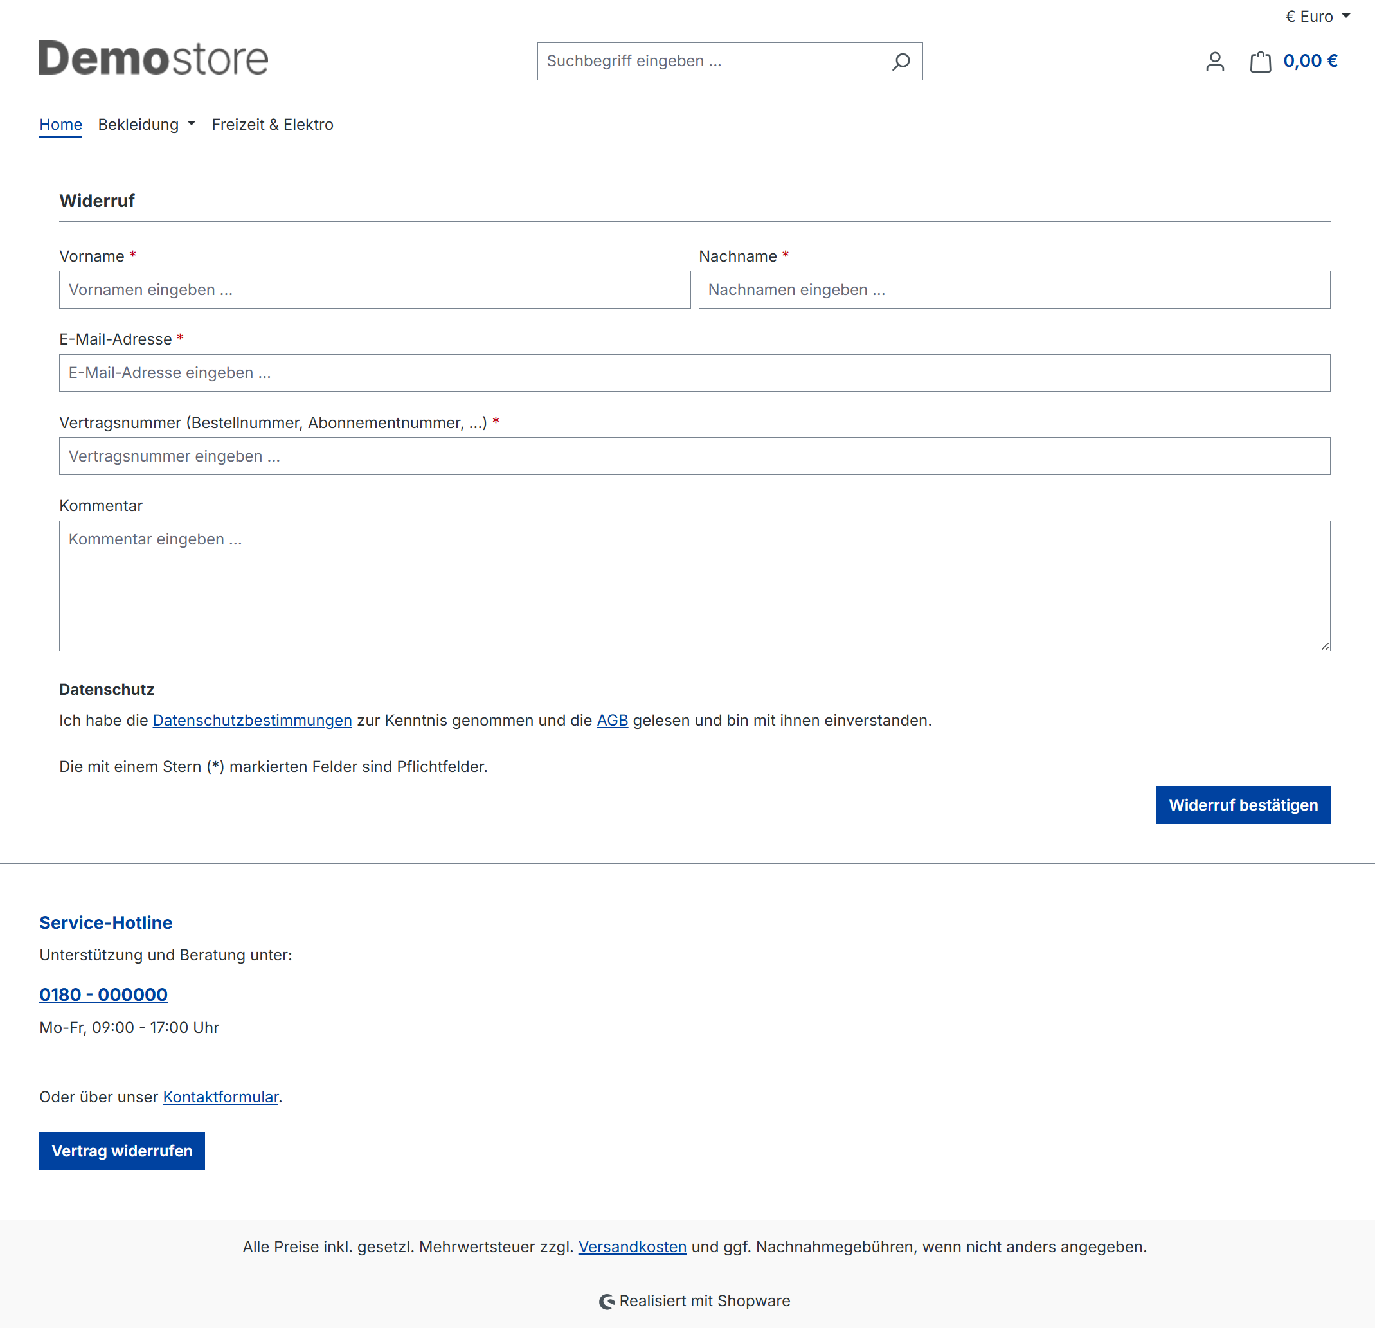The height and width of the screenshot is (1328, 1375).
Task: Click the Shopware logo icon in footer
Action: tap(607, 1302)
